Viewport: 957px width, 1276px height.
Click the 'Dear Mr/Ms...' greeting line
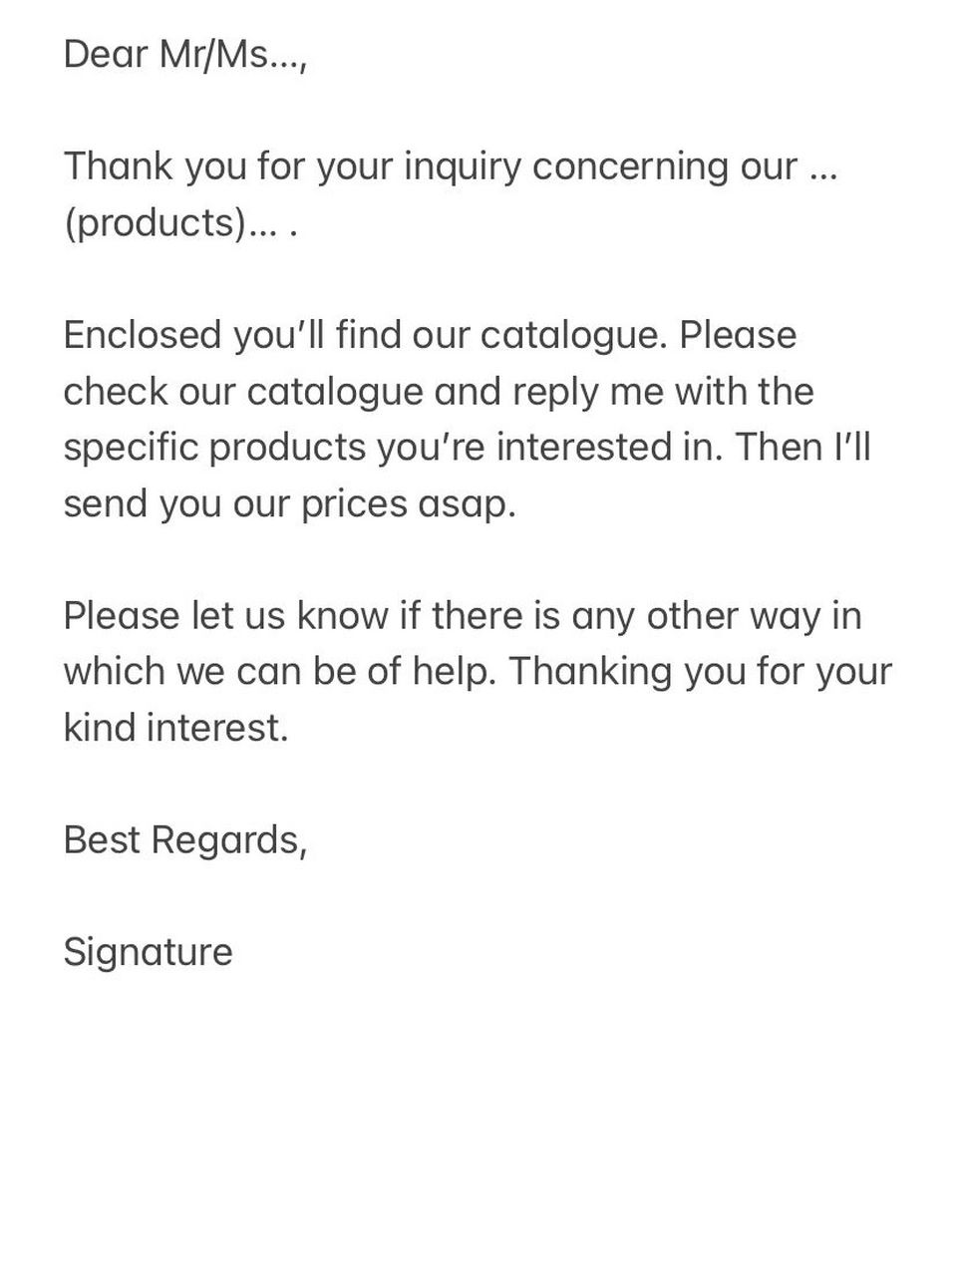pyautogui.click(x=185, y=54)
